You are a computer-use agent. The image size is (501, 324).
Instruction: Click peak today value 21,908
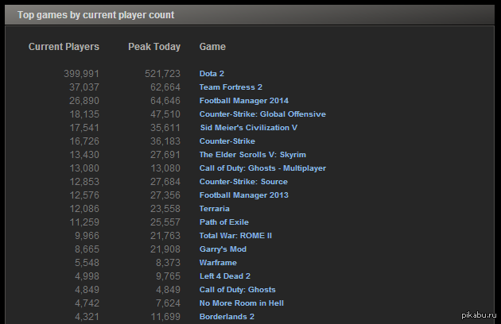click(165, 249)
